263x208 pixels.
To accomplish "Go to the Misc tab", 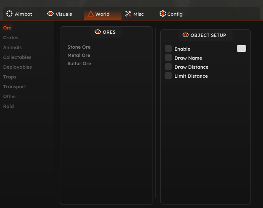I will point(134,14).
